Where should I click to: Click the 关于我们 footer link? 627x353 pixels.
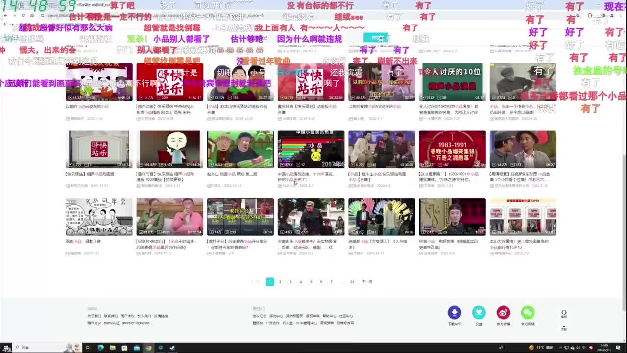pyautogui.click(x=94, y=316)
